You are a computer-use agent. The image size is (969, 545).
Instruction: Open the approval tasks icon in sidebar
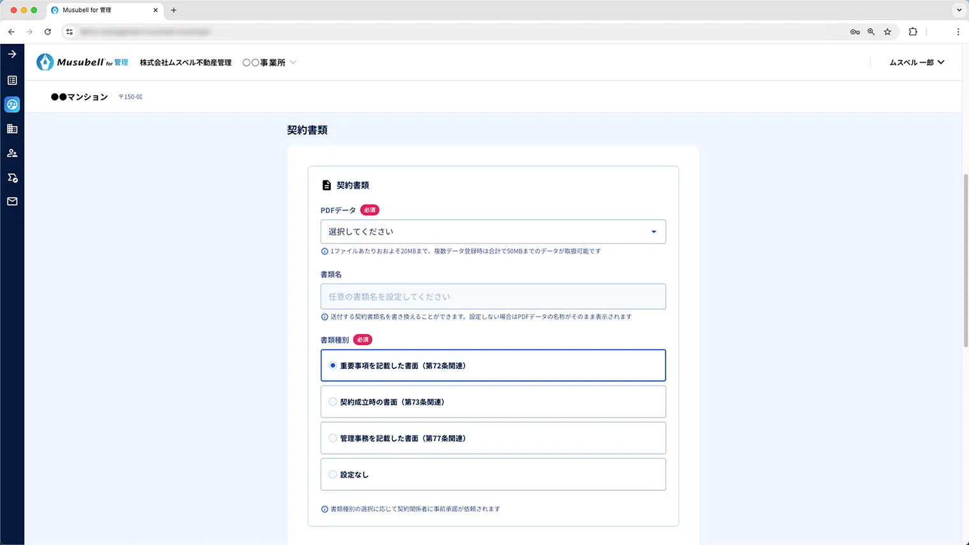tap(11, 177)
